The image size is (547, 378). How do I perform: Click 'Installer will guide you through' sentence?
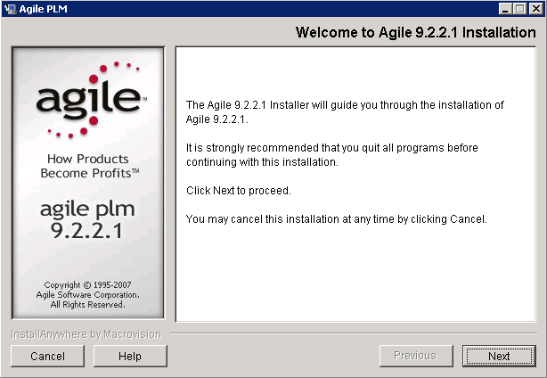345,112
